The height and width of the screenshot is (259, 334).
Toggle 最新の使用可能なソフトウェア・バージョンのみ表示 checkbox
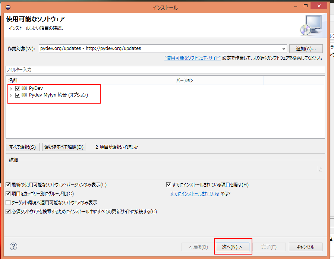click(8, 185)
